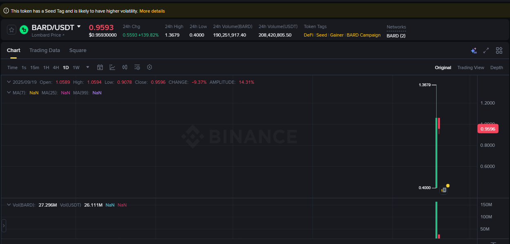Open the AI analysis feature
Viewport: 510px width, 244px height.
[474, 50]
